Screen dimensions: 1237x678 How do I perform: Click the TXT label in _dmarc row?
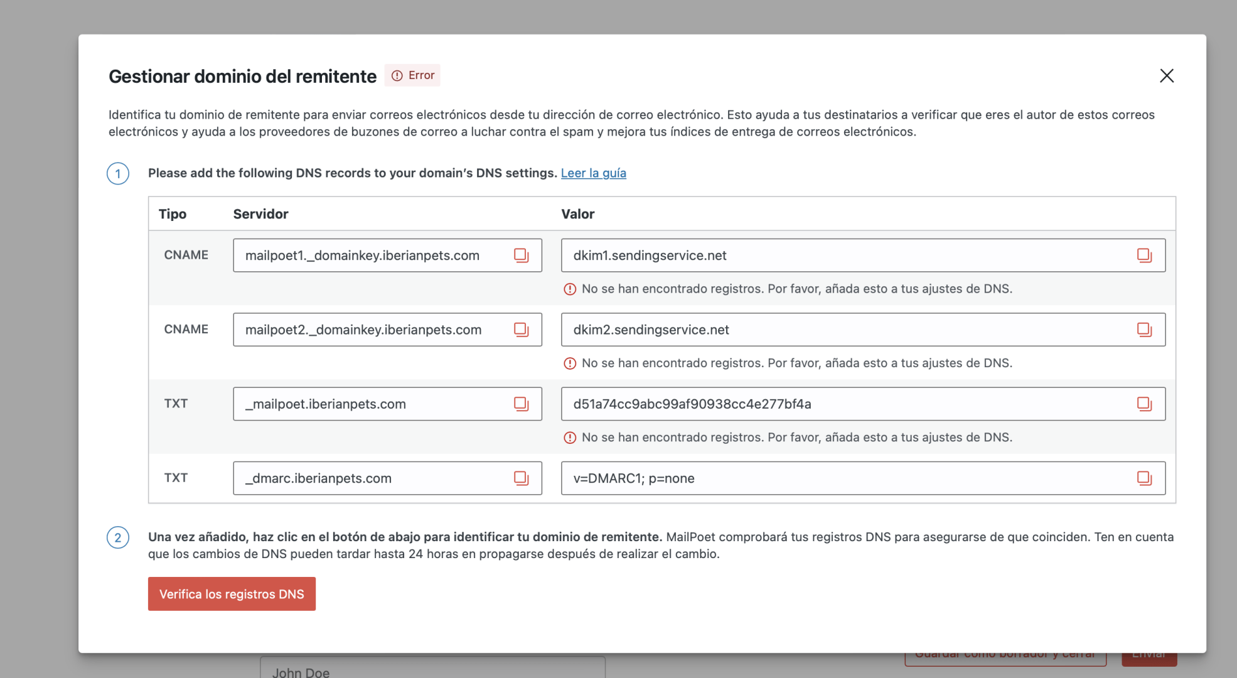(176, 478)
